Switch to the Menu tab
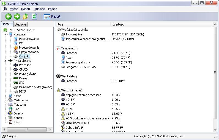The height and width of the screenshot is (140, 219). [x=7, y=24]
